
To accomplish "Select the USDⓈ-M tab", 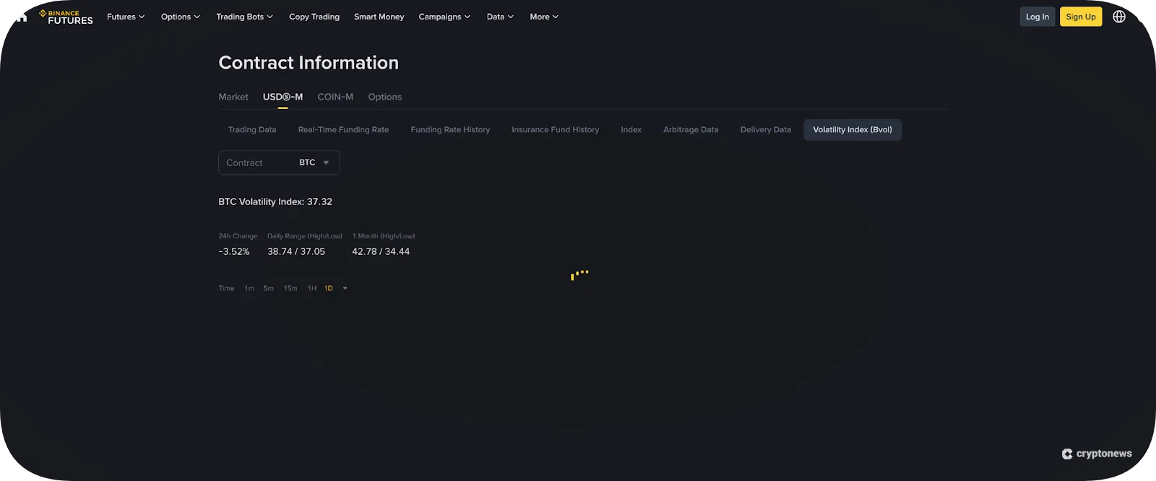I will (x=282, y=97).
